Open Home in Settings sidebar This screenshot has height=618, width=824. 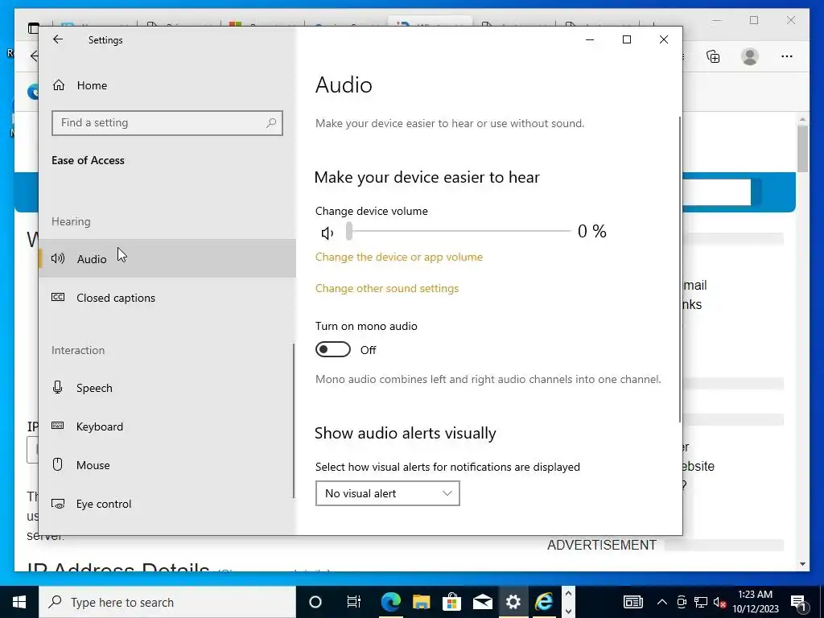167,85
